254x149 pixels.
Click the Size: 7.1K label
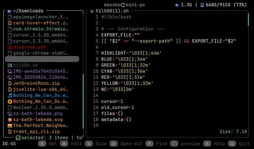(233, 132)
